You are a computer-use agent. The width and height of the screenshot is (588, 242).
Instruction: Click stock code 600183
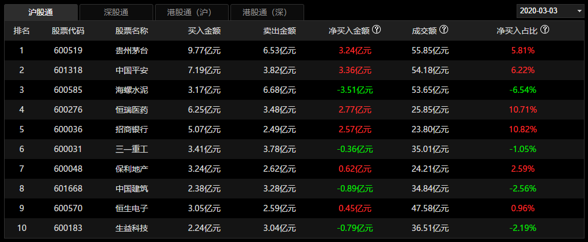click(x=68, y=227)
